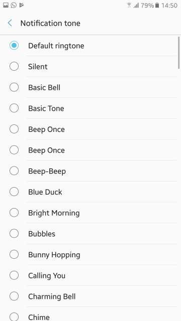Choose the Chime tone
This screenshot has width=181, height=321.
click(90, 314)
